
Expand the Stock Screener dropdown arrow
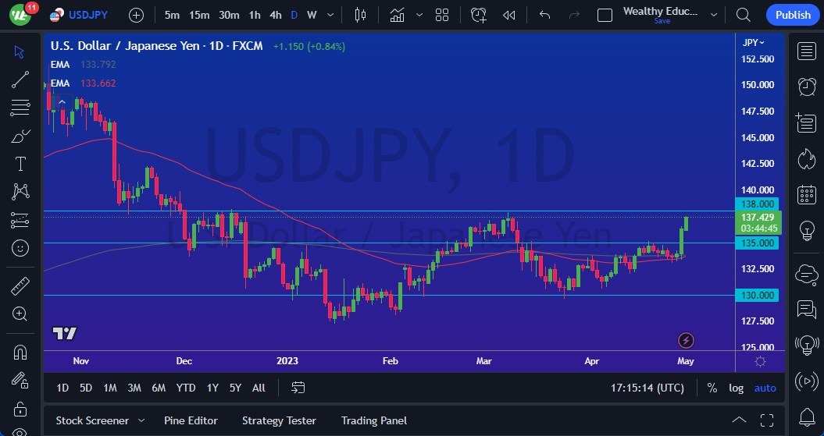coord(141,420)
